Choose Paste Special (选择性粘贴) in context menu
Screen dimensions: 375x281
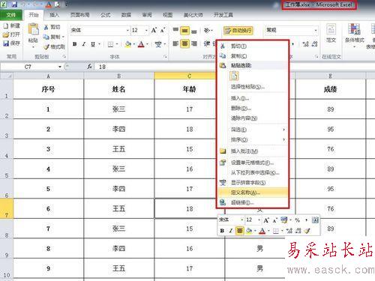pyautogui.click(x=253, y=87)
